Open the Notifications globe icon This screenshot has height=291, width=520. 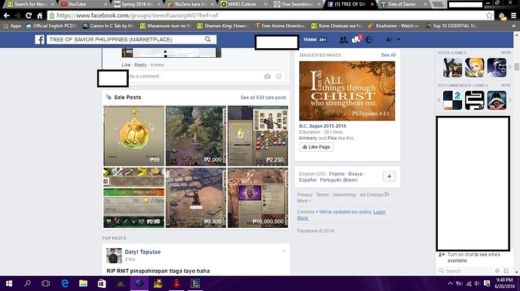point(369,40)
